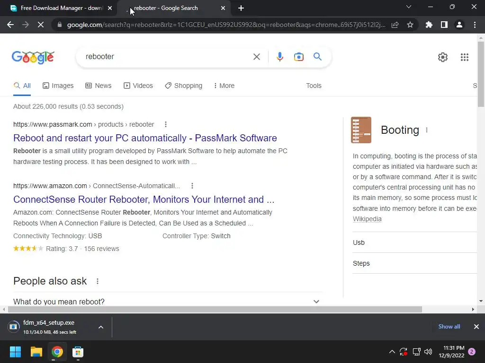Expand Steps section in Booting panel
The height and width of the screenshot is (363, 485).
tap(415, 263)
